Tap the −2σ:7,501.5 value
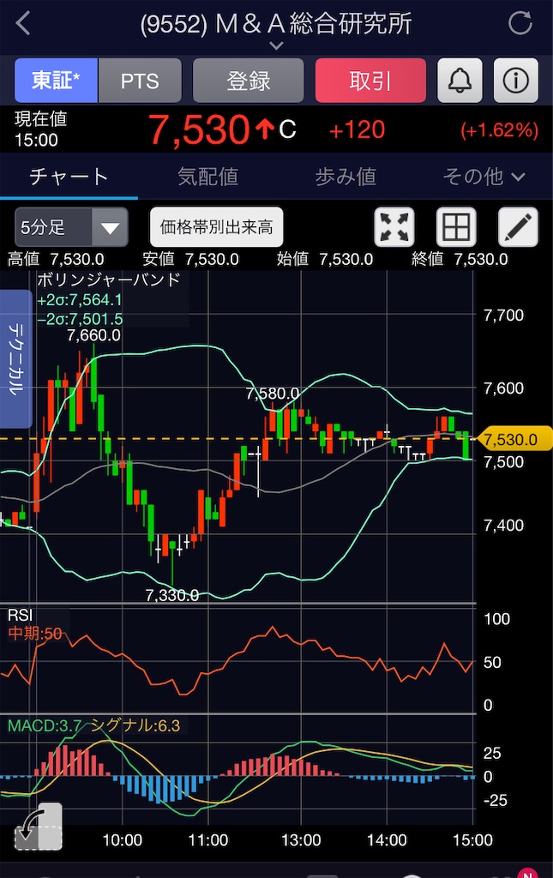553x878 pixels. click(80, 319)
